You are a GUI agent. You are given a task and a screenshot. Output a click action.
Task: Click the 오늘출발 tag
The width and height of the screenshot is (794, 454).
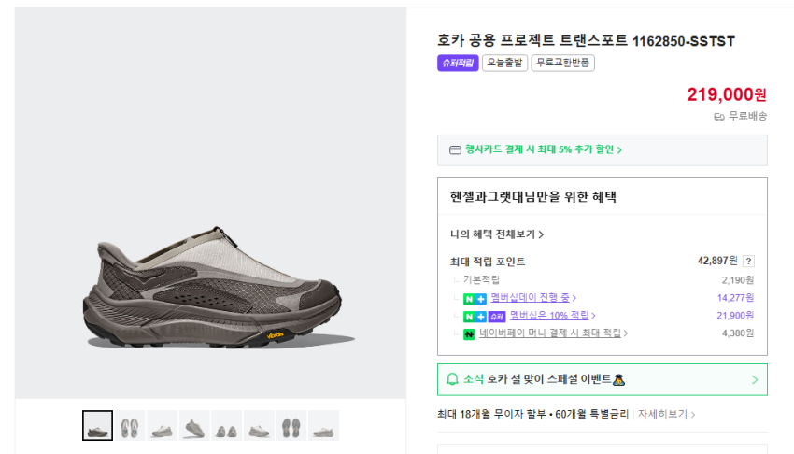(504, 64)
